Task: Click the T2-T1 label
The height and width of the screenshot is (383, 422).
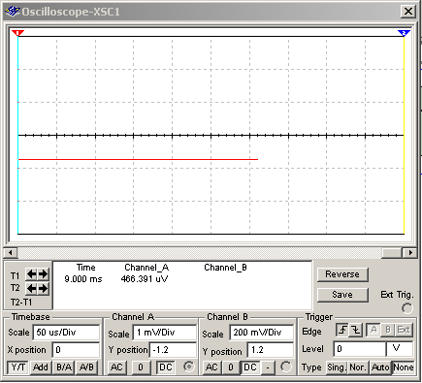Action: 21,303
